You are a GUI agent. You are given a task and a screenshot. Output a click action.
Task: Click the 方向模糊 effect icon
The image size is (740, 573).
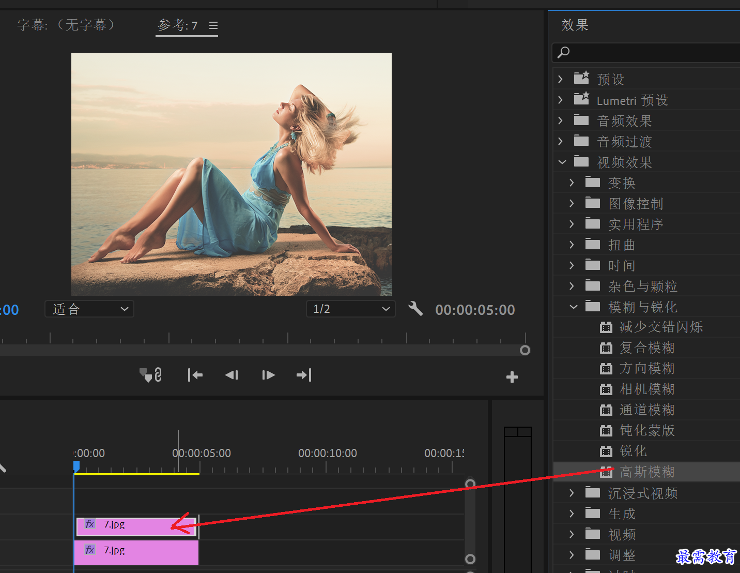pyautogui.click(x=606, y=369)
